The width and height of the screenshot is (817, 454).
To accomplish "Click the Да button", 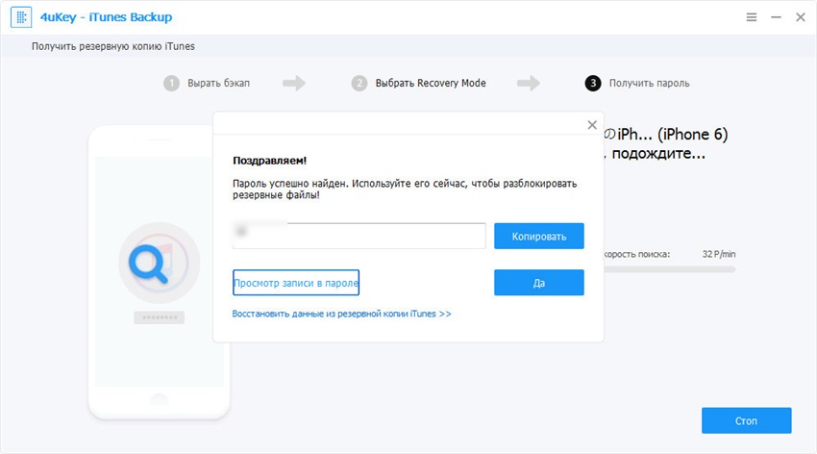I will pyautogui.click(x=539, y=283).
